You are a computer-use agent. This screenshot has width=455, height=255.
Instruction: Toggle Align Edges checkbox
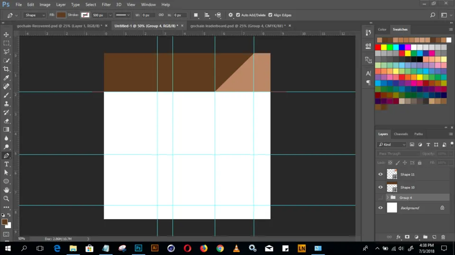(x=270, y=15)
